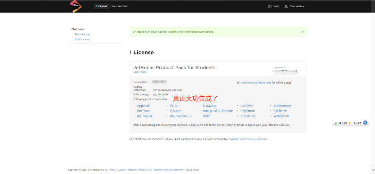375x174 pixels.
Task: Open the dotMemory product link
Action: tap(282, 106)
